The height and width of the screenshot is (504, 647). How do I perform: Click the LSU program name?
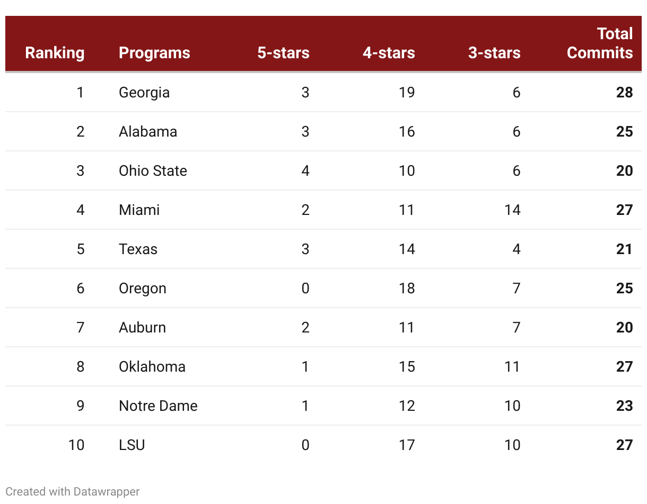(x=132, y=445)
